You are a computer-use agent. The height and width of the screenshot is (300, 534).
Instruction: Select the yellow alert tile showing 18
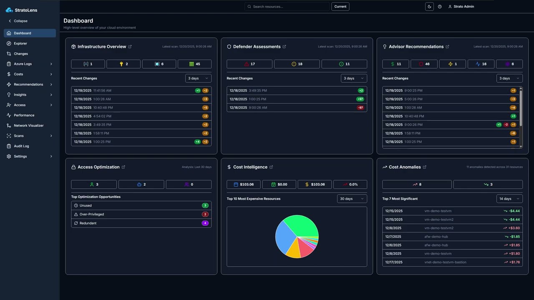(x=297, y=64)
